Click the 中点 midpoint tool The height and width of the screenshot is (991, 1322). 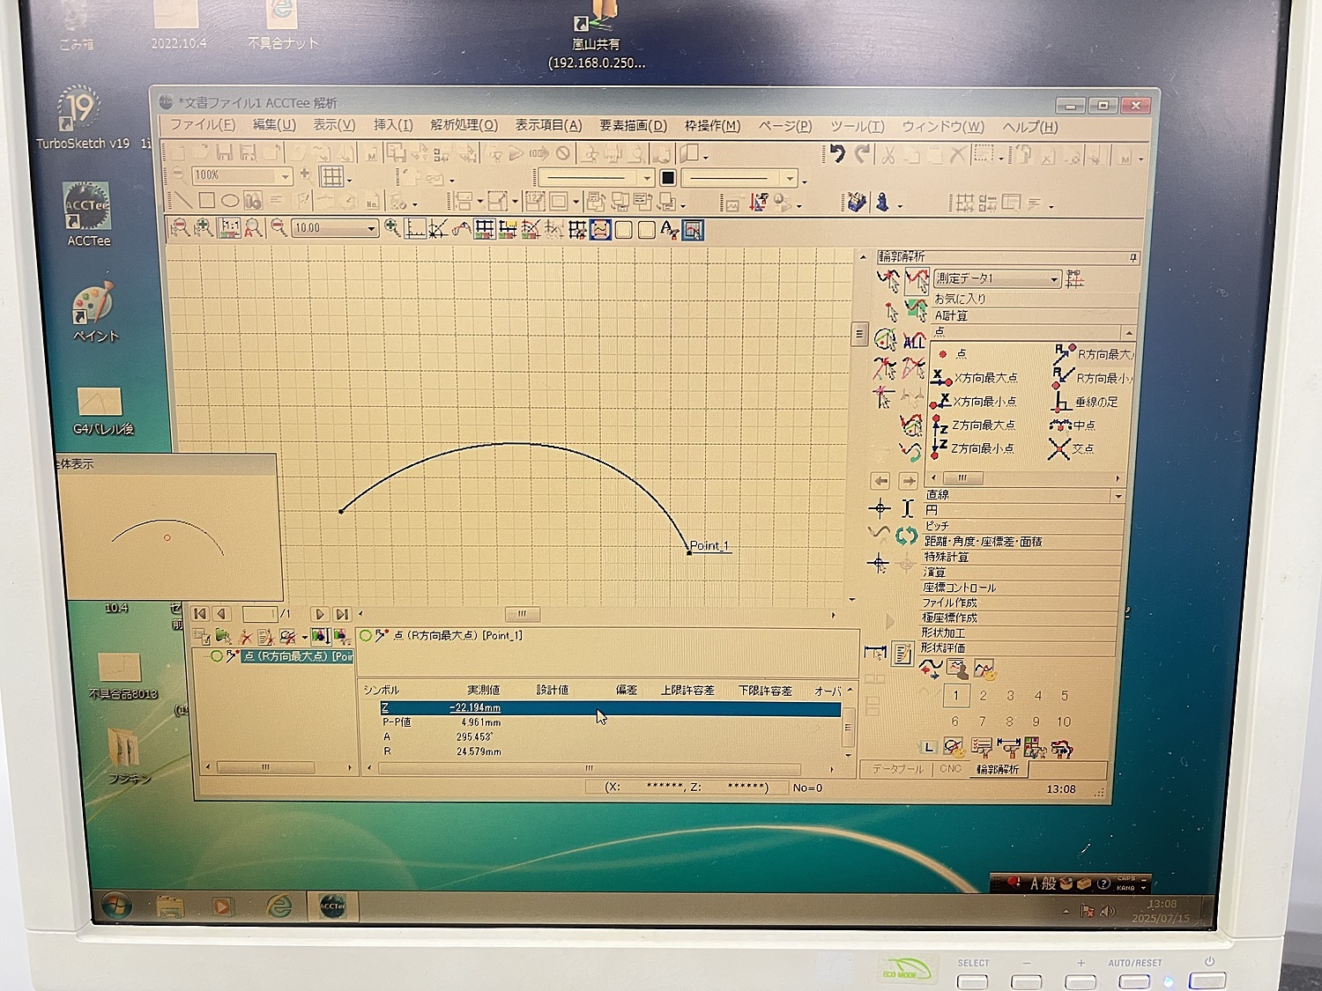click(1073, 425)
